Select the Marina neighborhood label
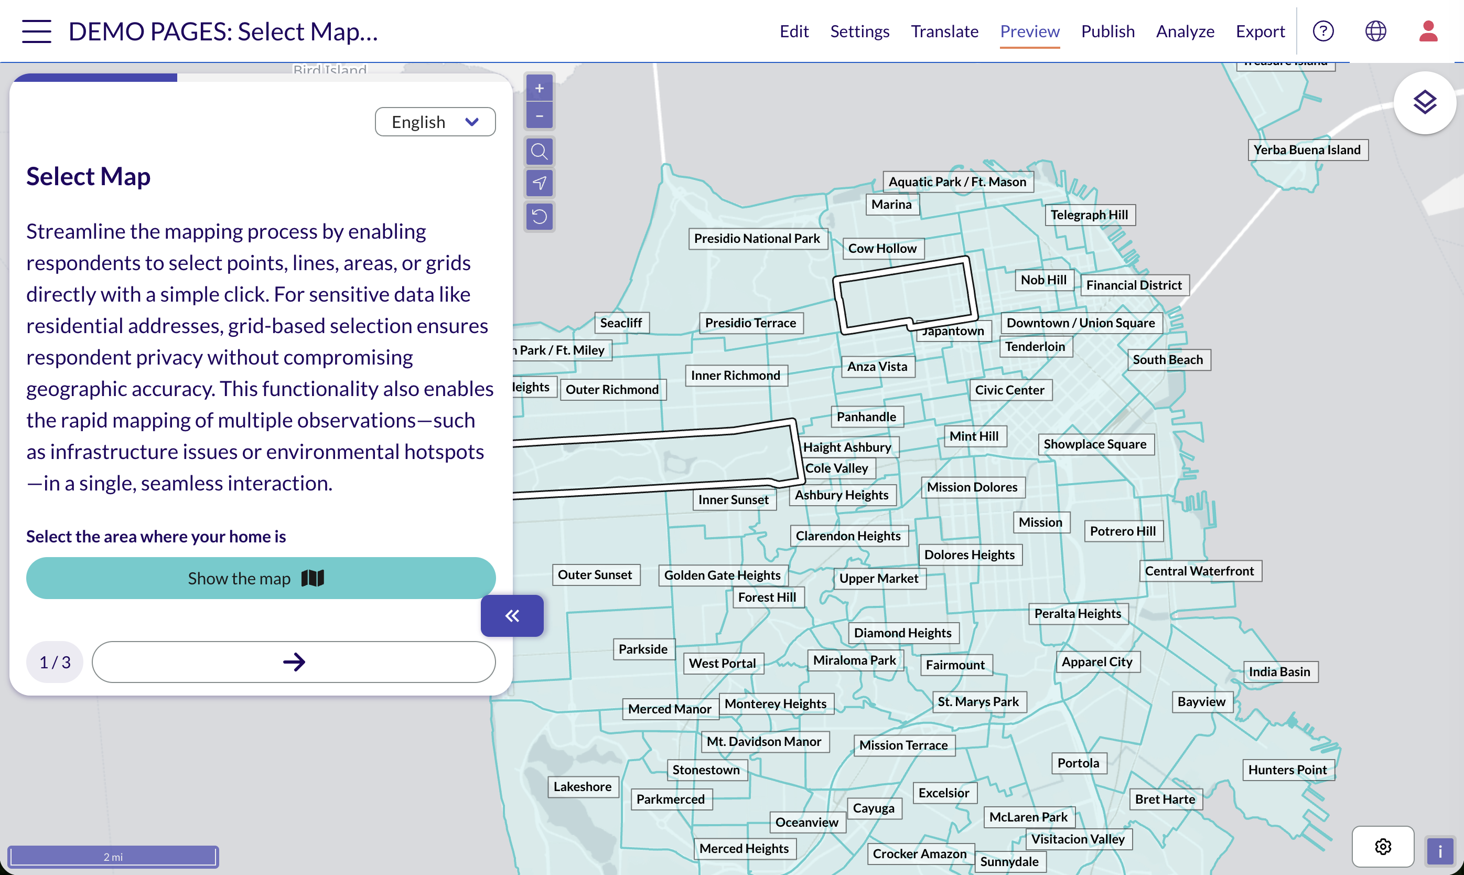1464x875 pixels. tap(892, 204)
